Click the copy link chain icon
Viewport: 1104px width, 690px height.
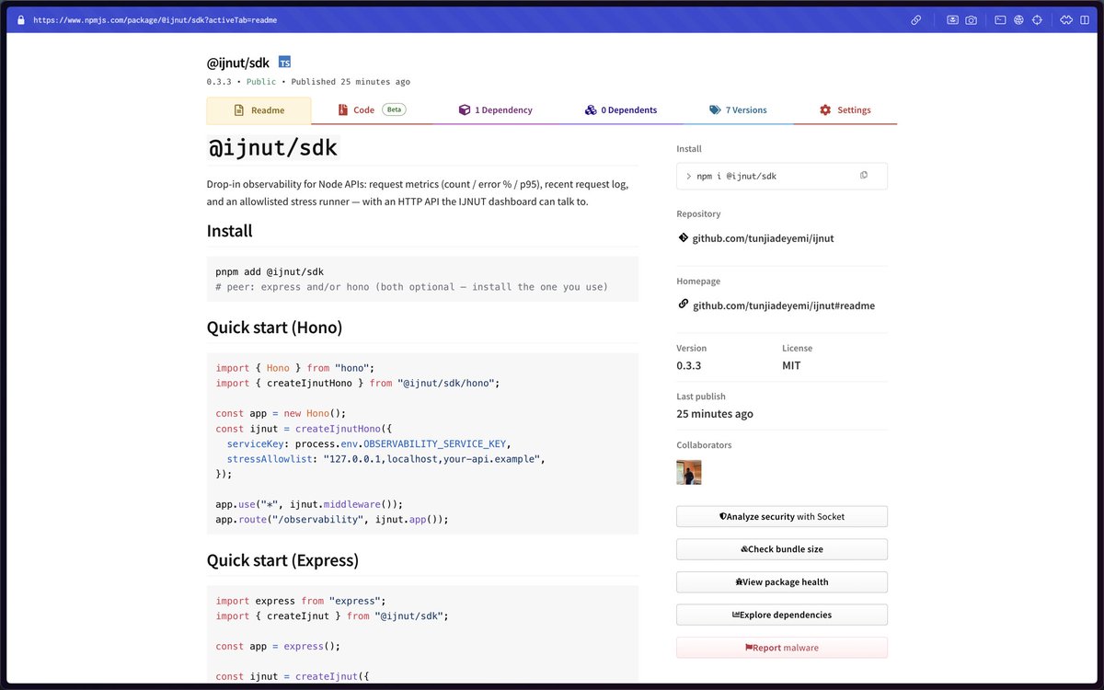click(916, 19)
